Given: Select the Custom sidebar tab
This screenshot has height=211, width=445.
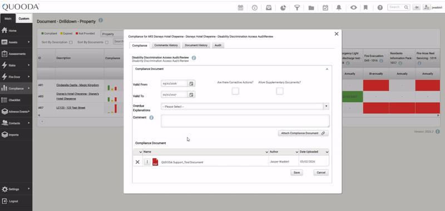Looking at the screenshot, I should 24,18.
